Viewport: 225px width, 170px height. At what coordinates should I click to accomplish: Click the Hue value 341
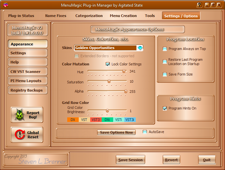coord(133,71)
